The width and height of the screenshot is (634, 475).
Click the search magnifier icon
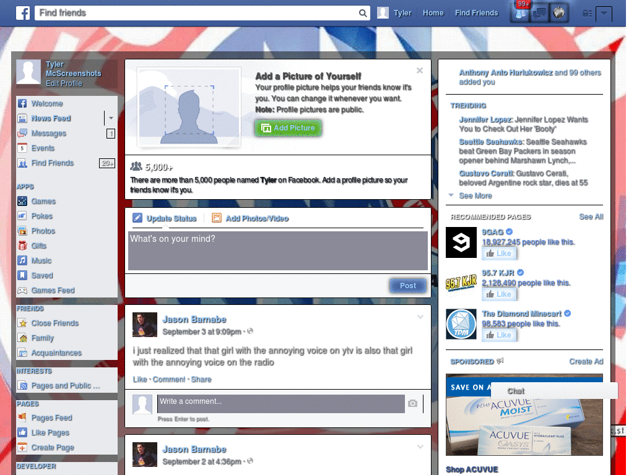(363, 13)
